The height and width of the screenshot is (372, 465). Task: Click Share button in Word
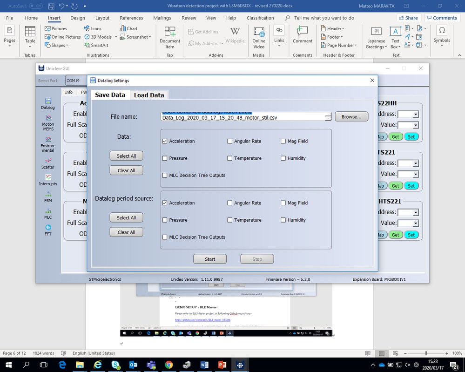click(x=409, y=18)
